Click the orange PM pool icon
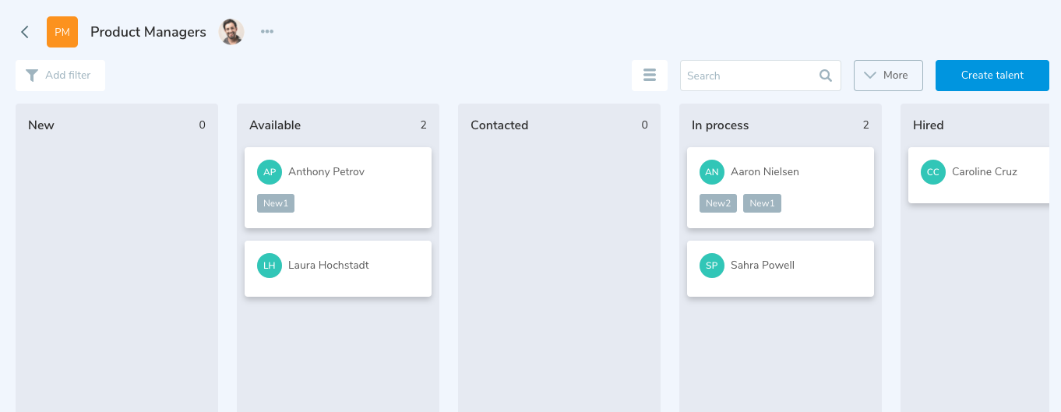Screen dimensions: 1061x412 tap(62, 32)
